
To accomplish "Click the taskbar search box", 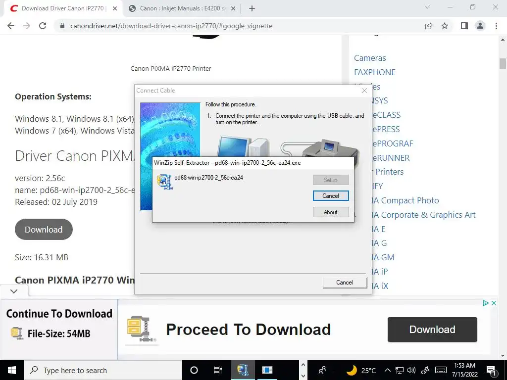I will [x=103, y=370].
